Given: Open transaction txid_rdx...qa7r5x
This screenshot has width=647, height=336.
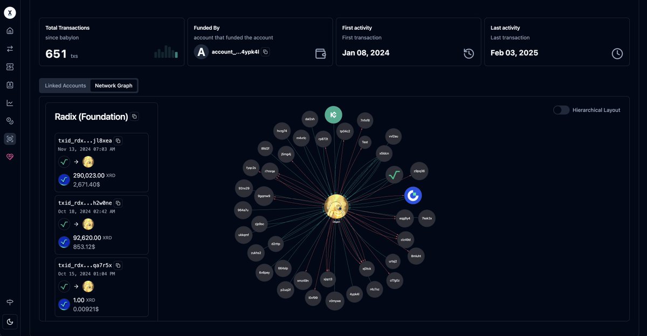Looking at the screenshot, I should tap(85, 265).
